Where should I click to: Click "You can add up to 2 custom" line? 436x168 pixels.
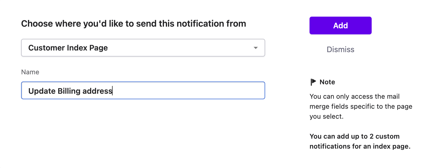(x=354, y=136)
